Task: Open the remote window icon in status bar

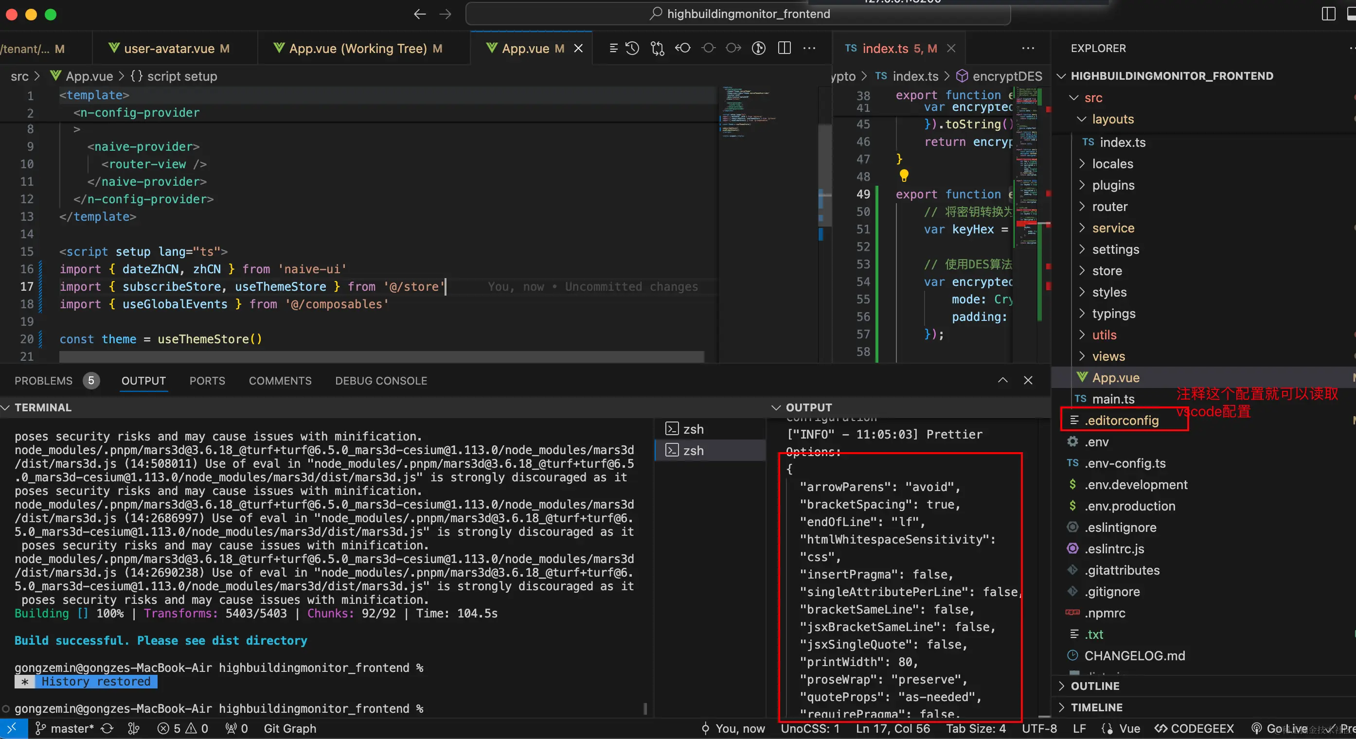Action: click(x=13, y=728)
